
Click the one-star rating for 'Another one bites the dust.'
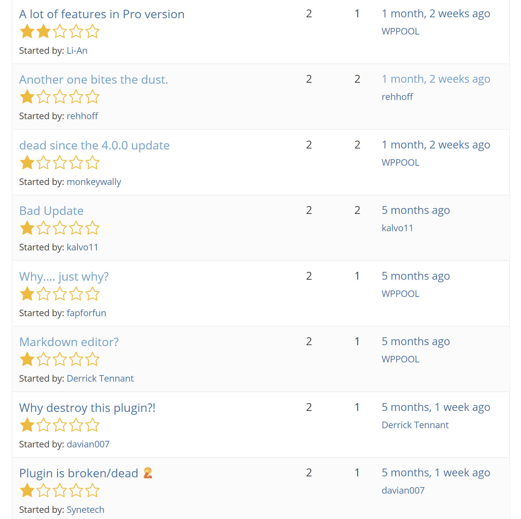coord(60,97)
